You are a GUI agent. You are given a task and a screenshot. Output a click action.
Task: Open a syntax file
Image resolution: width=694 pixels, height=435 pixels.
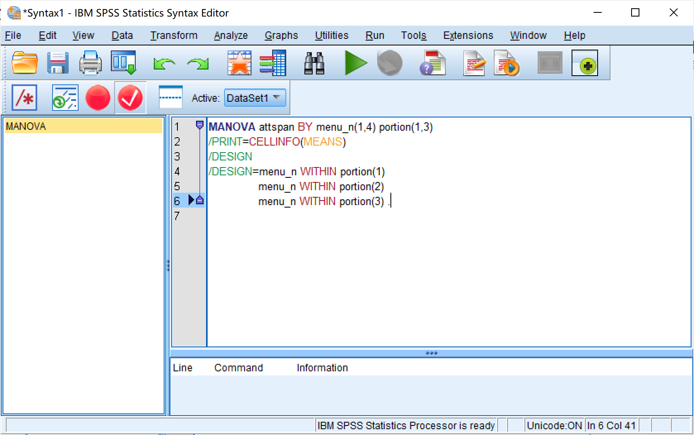pos(24,63)
